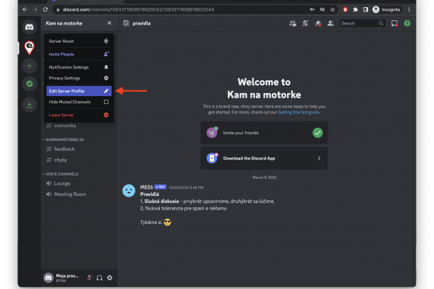
Task: Bookmark page with star icon
Action: coord(333,9)
